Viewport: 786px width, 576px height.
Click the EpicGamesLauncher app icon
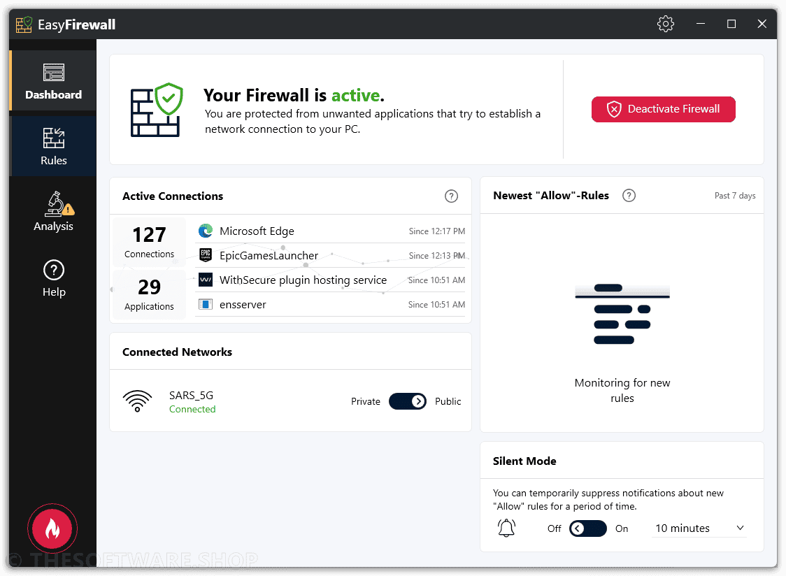click(206, 255)
